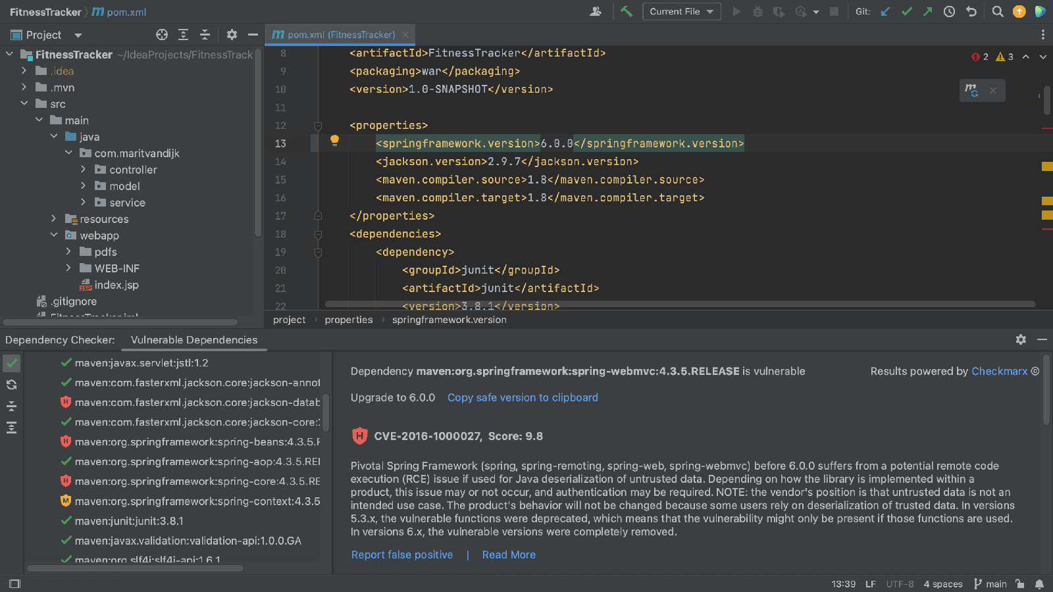1053x592 pixels.
Task: Toggle tool window bars icon in status bar
Action: (14, 583)
